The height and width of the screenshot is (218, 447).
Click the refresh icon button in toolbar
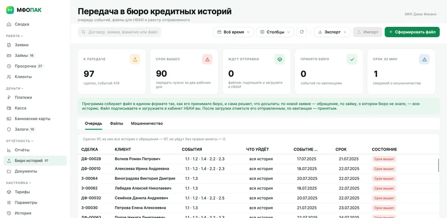coord(302,32)
